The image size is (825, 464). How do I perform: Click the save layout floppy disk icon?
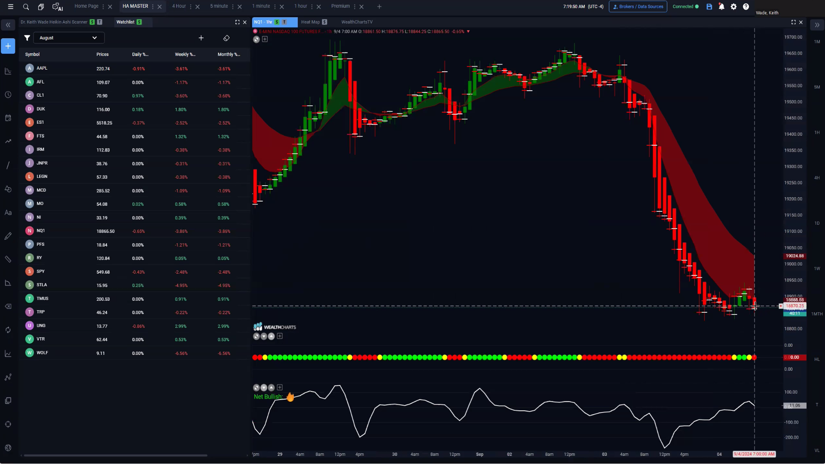[709, 6]
